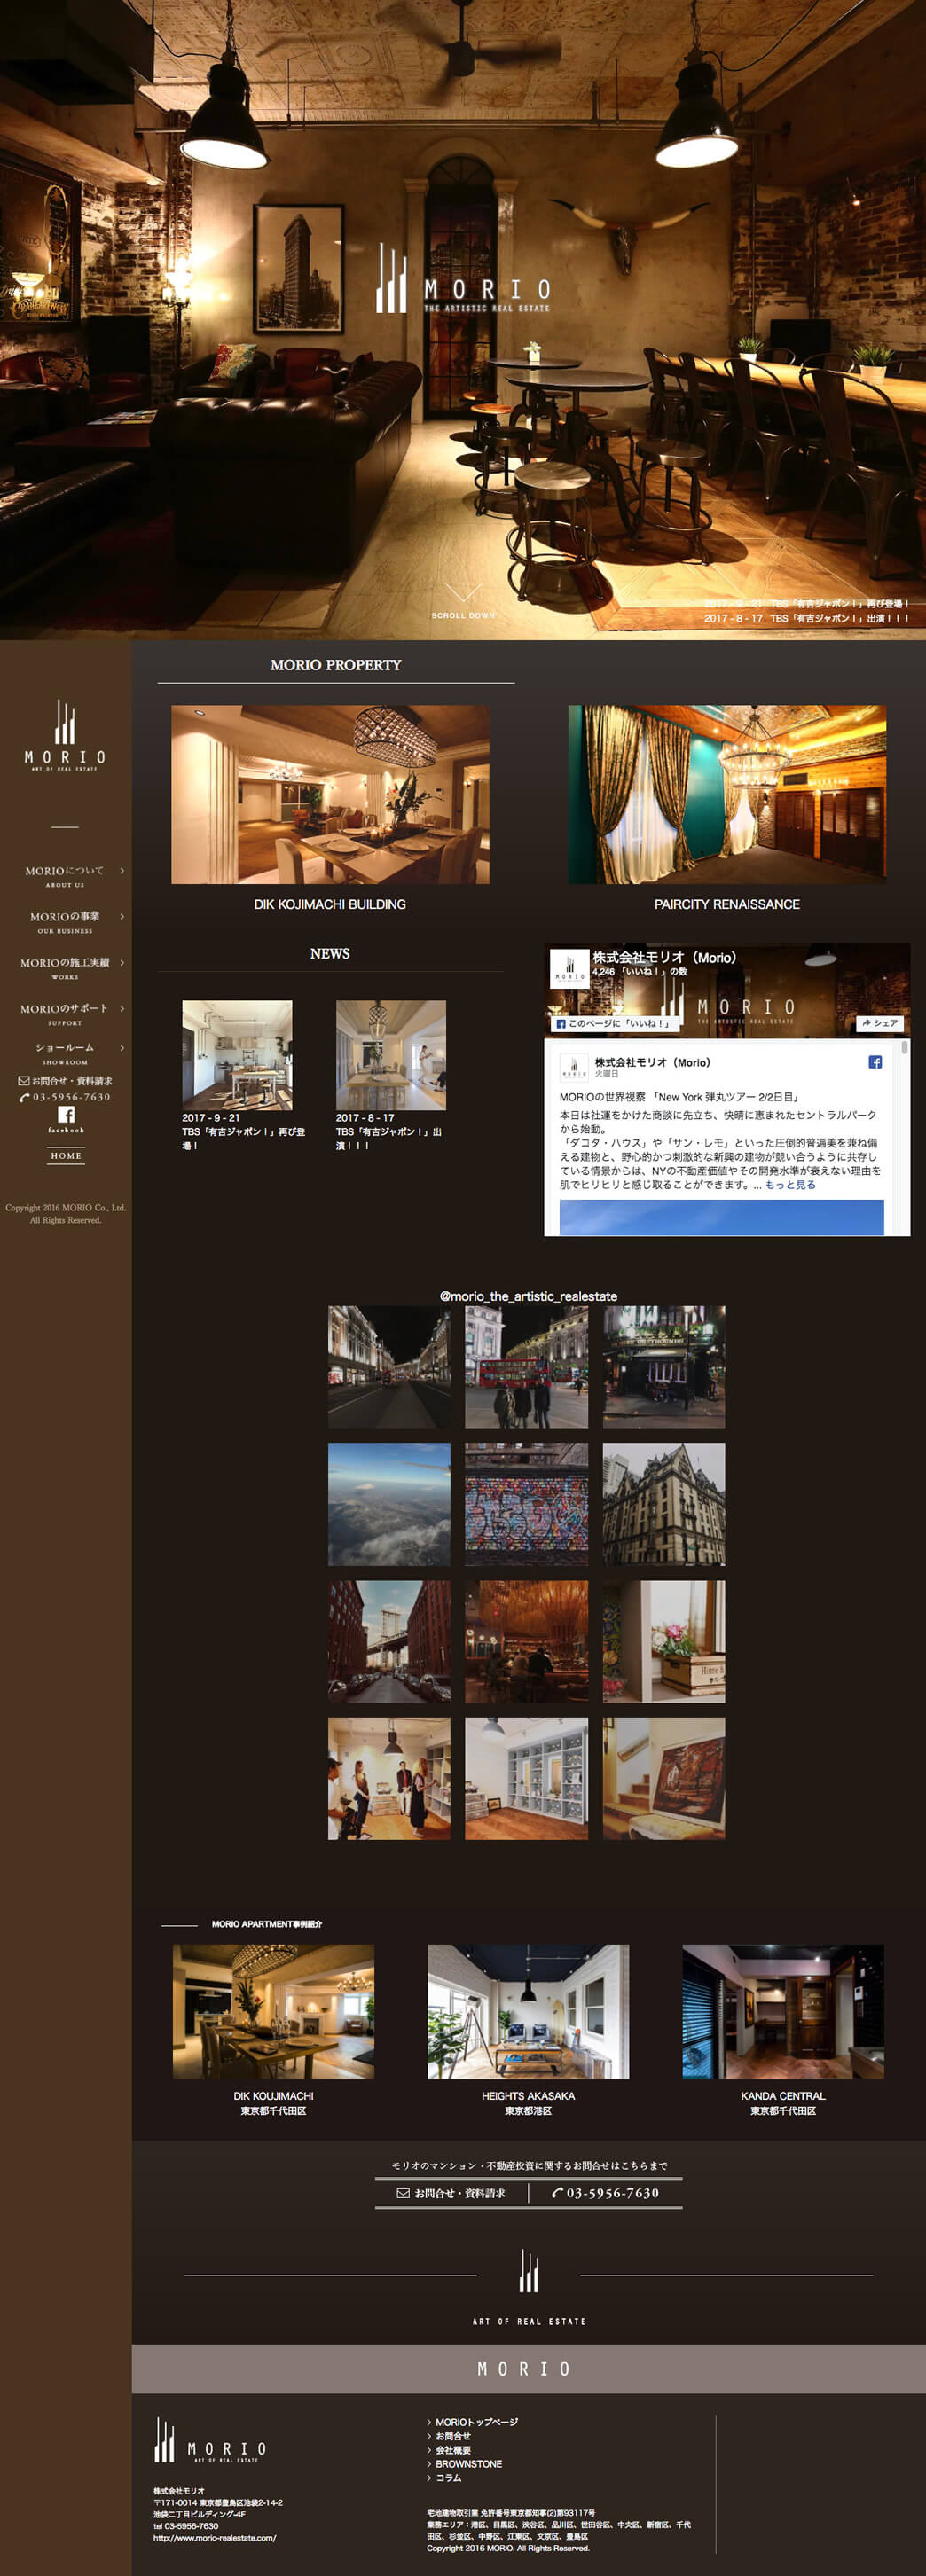The width and height of the screenshot is (926, 2576).
Task: Click the envelope icon beside sidebar お問合せ・資料請求
Action: tap(24, 1080)
